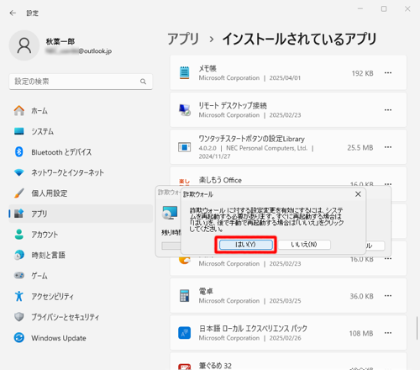Click the 192 KB size of メモ帳

coord(362,73)
